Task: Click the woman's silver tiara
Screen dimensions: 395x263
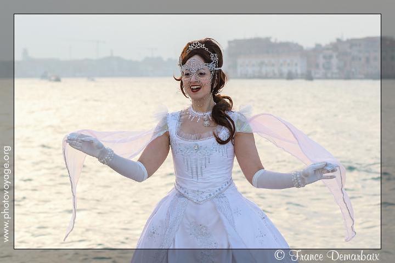Action: 200,49
